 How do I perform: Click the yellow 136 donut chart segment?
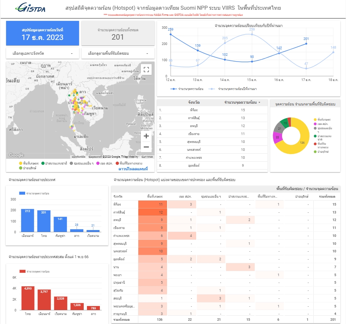pos(301,143)
